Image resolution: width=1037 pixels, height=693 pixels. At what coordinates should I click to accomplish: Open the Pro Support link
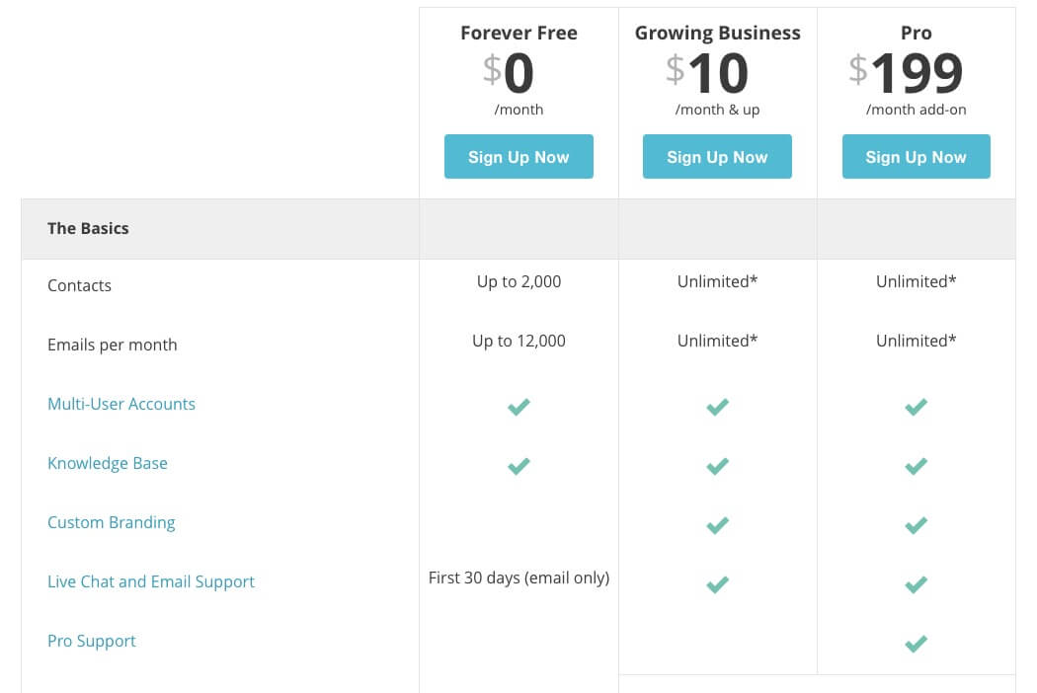pos(92,642)
